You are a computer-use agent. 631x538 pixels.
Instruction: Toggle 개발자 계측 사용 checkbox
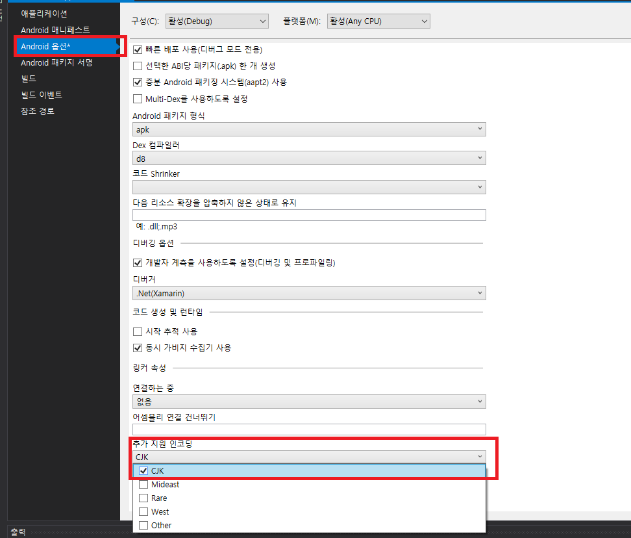click(x=138, y=263)
